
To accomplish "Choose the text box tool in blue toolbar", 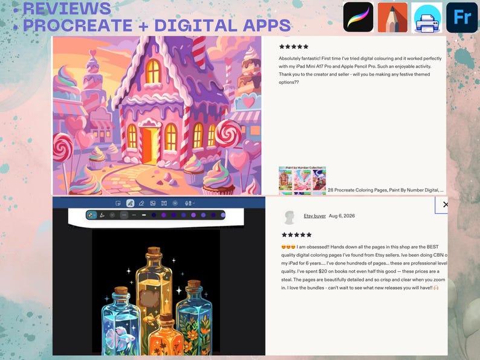I will tap(164, 203).
